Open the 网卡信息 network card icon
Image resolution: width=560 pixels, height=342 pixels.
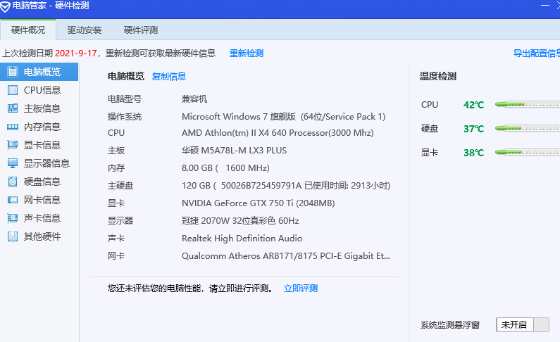pyautogui.click(x=13, y=200)
